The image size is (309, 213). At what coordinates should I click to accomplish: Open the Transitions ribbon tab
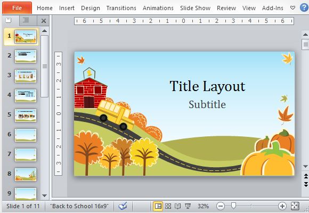121,8
